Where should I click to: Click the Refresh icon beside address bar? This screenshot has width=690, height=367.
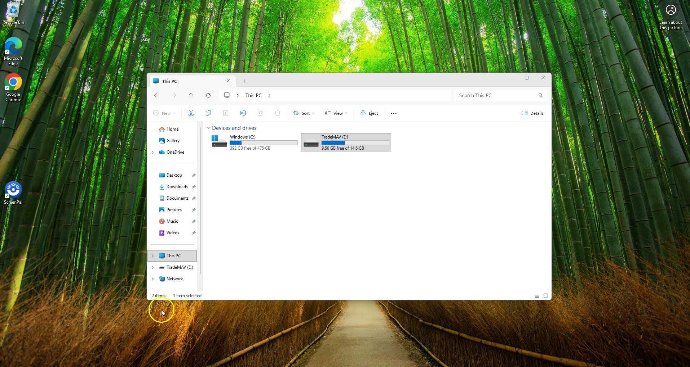(x=208, y=95)
